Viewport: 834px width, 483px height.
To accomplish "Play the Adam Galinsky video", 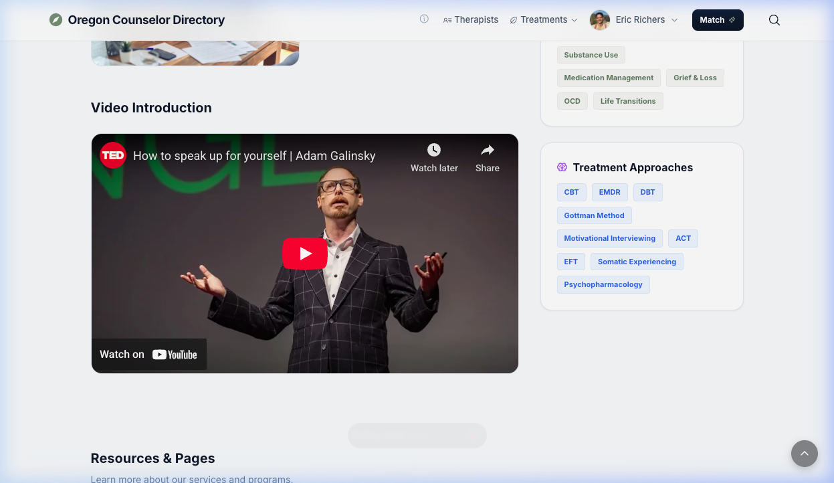I will (305, 254).
